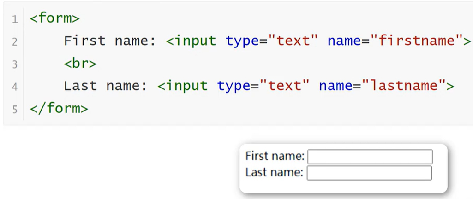Click the opening <form> tag in code
Image resolution: width=473 pixels, height=199 pixels.
click(54, 18)
